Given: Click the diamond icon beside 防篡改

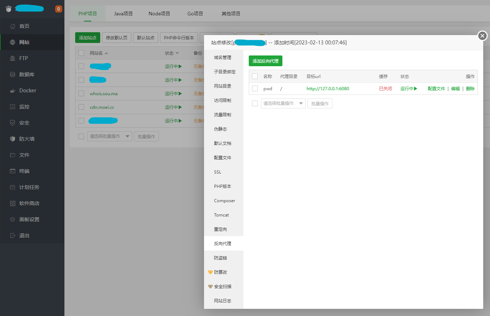Looking at the screenshot, I should [210, 272].
